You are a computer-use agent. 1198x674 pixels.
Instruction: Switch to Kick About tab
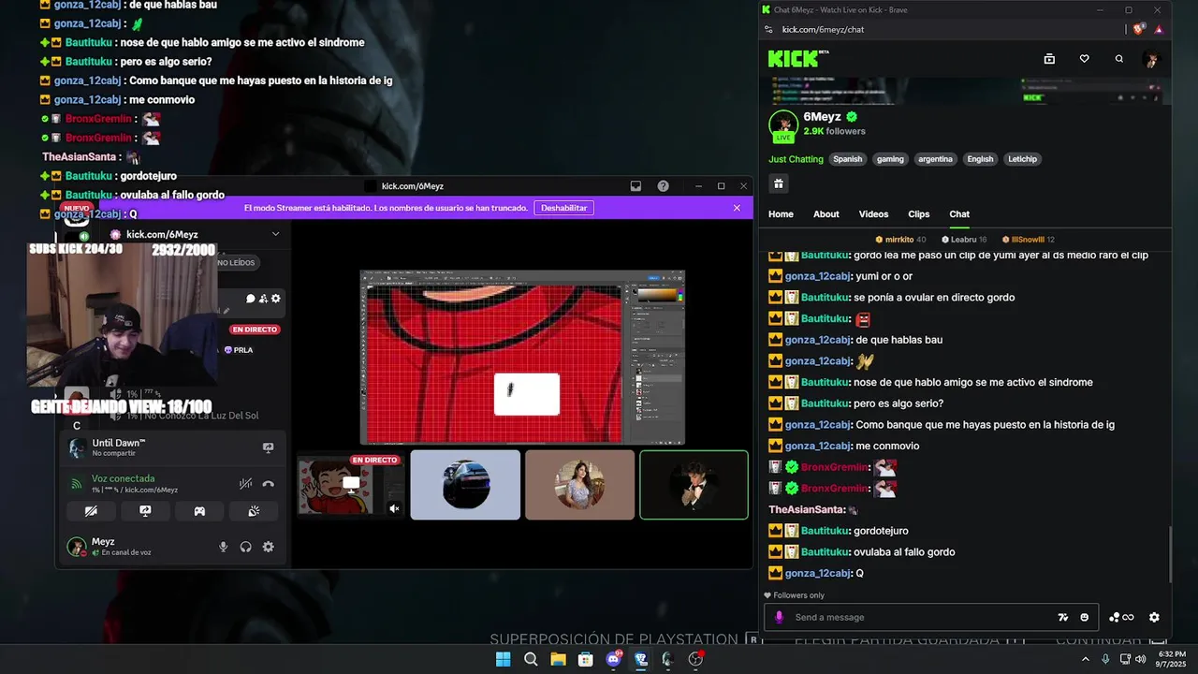click(826, 214)
